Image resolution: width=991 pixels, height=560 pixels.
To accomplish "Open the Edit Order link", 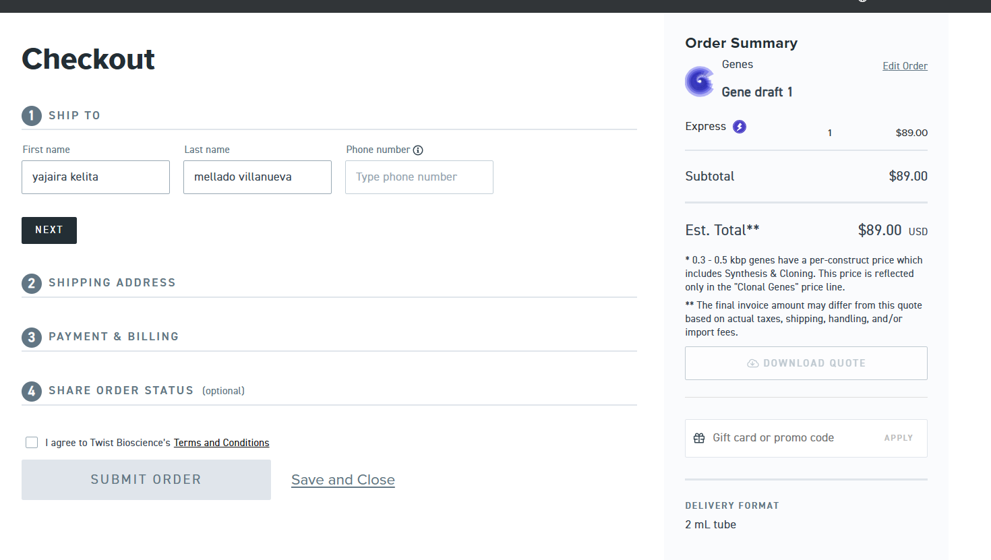I will [x=905, y=66].
